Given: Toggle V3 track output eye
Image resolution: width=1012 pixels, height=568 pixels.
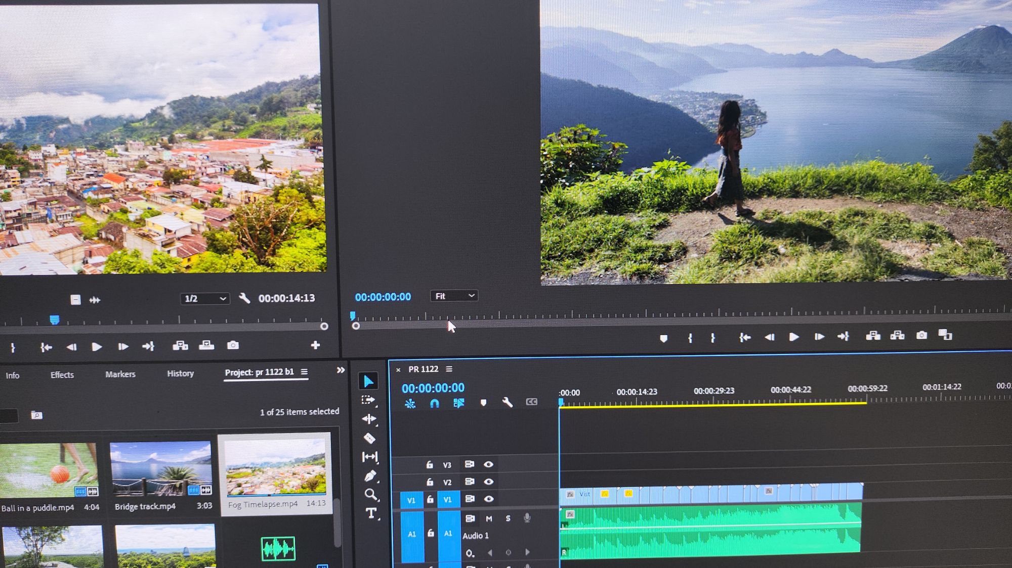Looking at the screenshot, I should (488, 464).
